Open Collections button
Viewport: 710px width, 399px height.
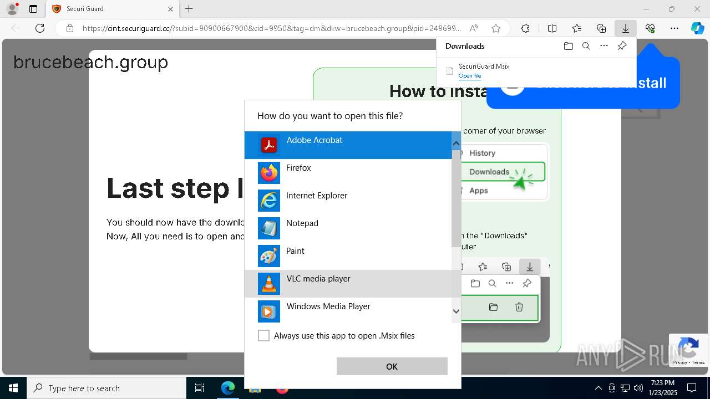(601, 28)
